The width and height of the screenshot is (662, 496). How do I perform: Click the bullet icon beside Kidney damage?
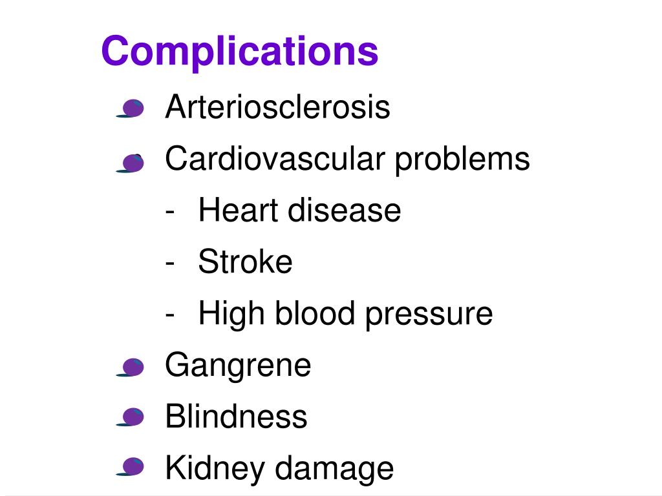tap(130, 466)
